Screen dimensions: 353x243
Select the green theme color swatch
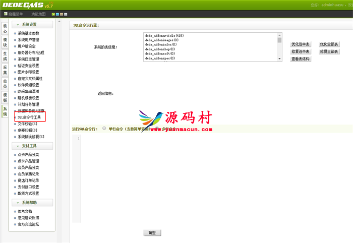pos(53,14)
